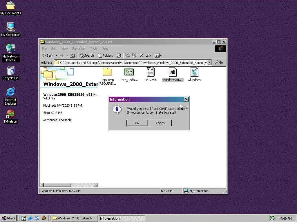This screenshot has height=222, width=297.
Task: Click 'Modified: 8/4/2023 5:33 PM' text
Action: coord(63,106)
